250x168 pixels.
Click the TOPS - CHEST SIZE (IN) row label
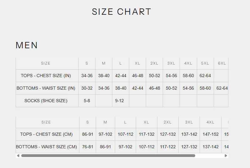point(46,76)
